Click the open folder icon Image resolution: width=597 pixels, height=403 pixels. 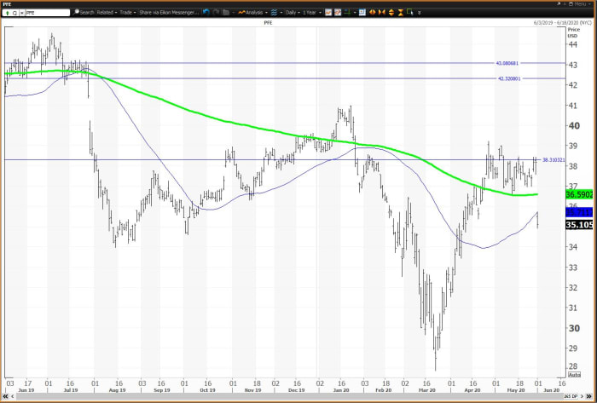[226, 13]
